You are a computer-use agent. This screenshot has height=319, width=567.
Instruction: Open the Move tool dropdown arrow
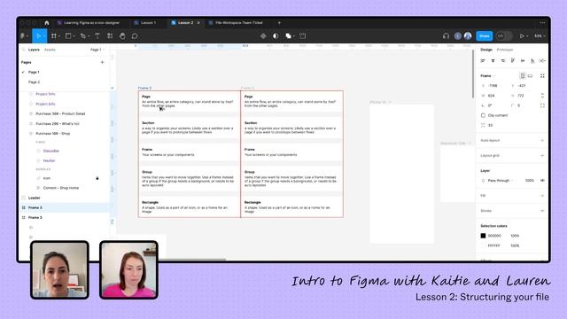click(x=44, y=36)
